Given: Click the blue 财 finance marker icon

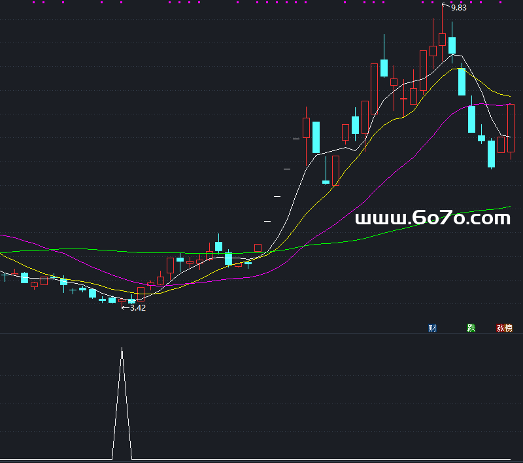Looking at the screenshot, I should click(x=432, y=328).
